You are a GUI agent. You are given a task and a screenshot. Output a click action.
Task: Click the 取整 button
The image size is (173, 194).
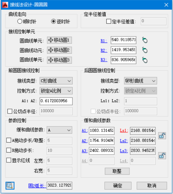pos(117,171)
